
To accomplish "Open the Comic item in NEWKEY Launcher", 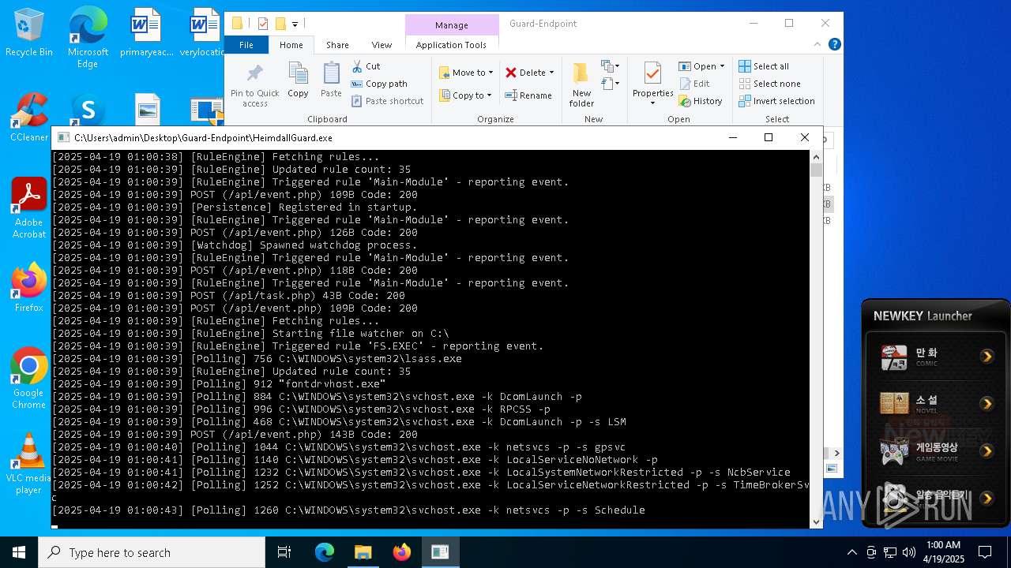I will [937, 357].
